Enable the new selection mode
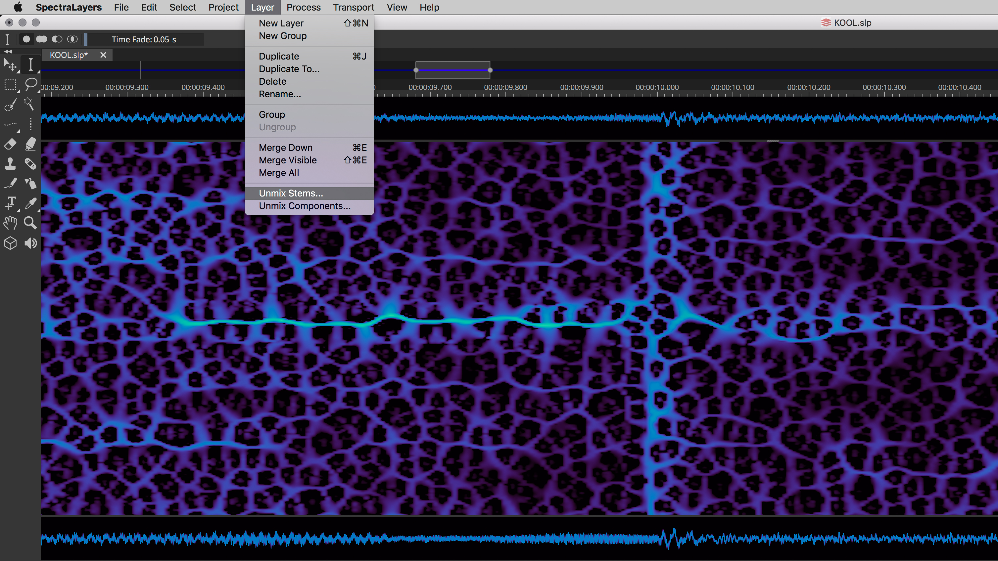The width and height of the screenshot is (998, 561). tap(26, 39)
